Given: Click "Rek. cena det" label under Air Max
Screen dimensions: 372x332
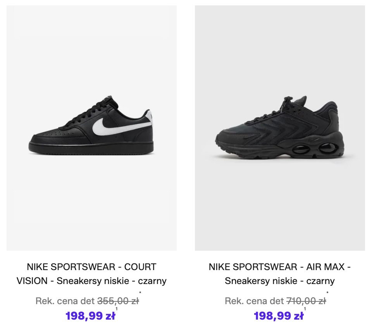Looking at the screenshot, I should pos(254,301).
